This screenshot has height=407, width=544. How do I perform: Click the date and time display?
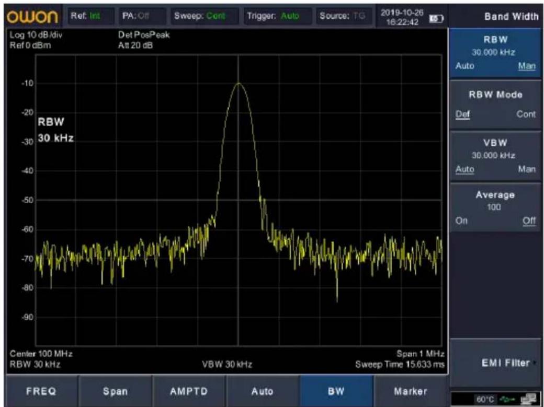pos(402,17)
